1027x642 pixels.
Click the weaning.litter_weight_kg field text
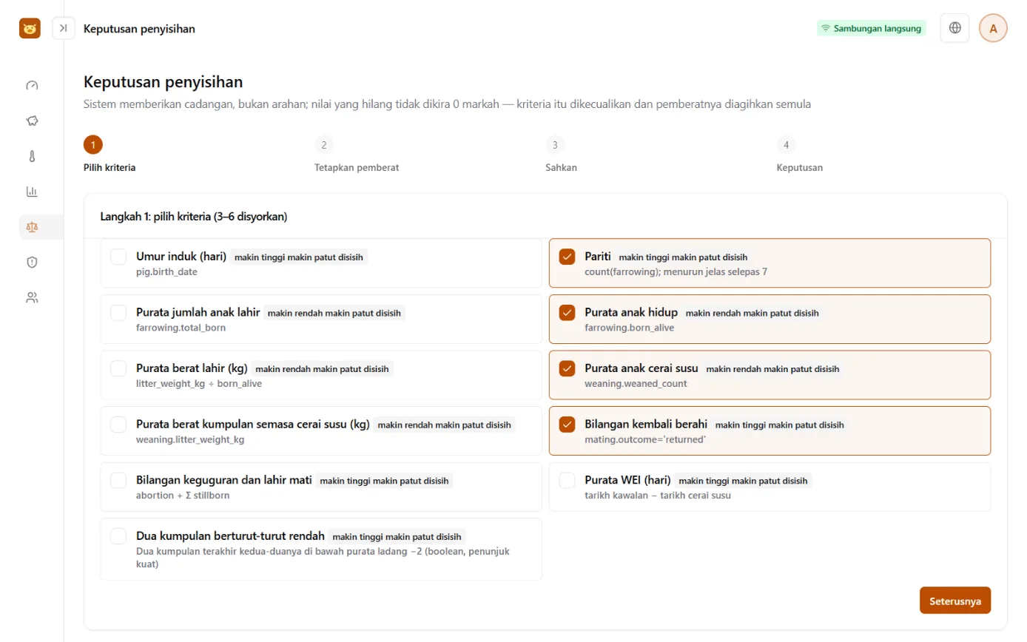(190, 440)
